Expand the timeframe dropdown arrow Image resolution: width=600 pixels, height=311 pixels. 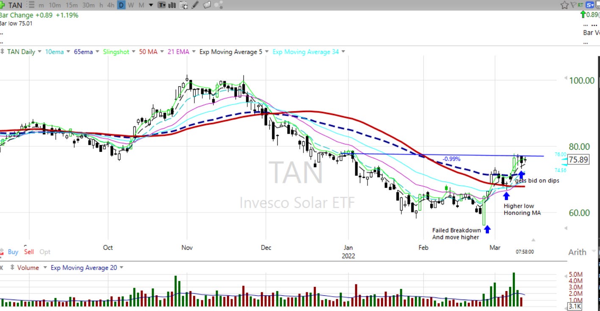(x=151, y=6)
